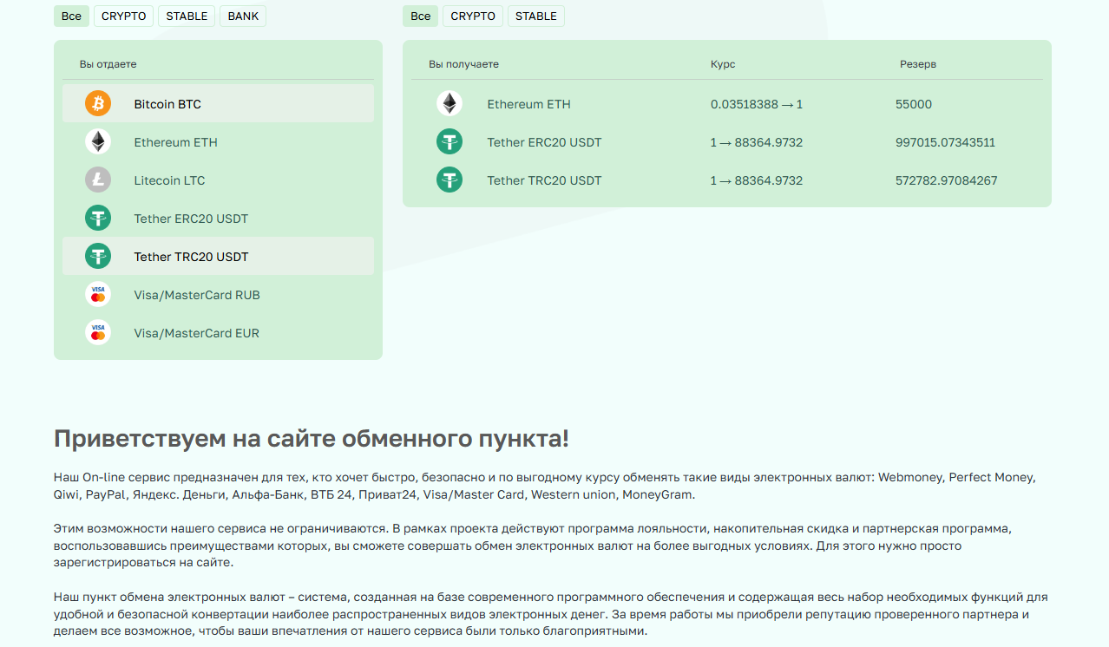Switch to the Все tab in receive panel

tap(420, 16)
